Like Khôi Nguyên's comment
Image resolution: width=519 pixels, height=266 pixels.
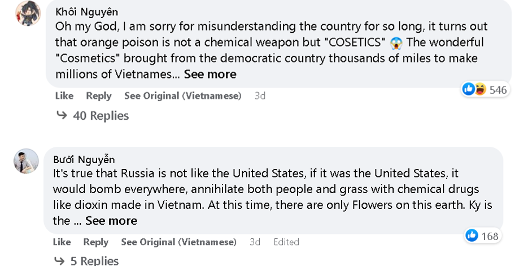coord(64,96)
